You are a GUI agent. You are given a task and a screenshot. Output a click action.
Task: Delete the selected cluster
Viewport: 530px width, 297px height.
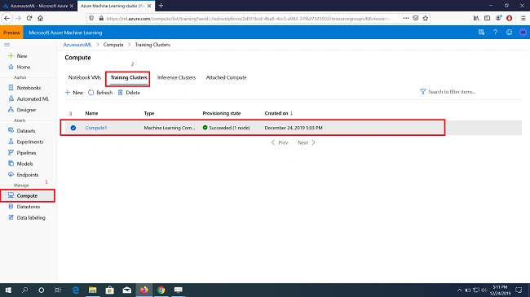tap(129, 93)
